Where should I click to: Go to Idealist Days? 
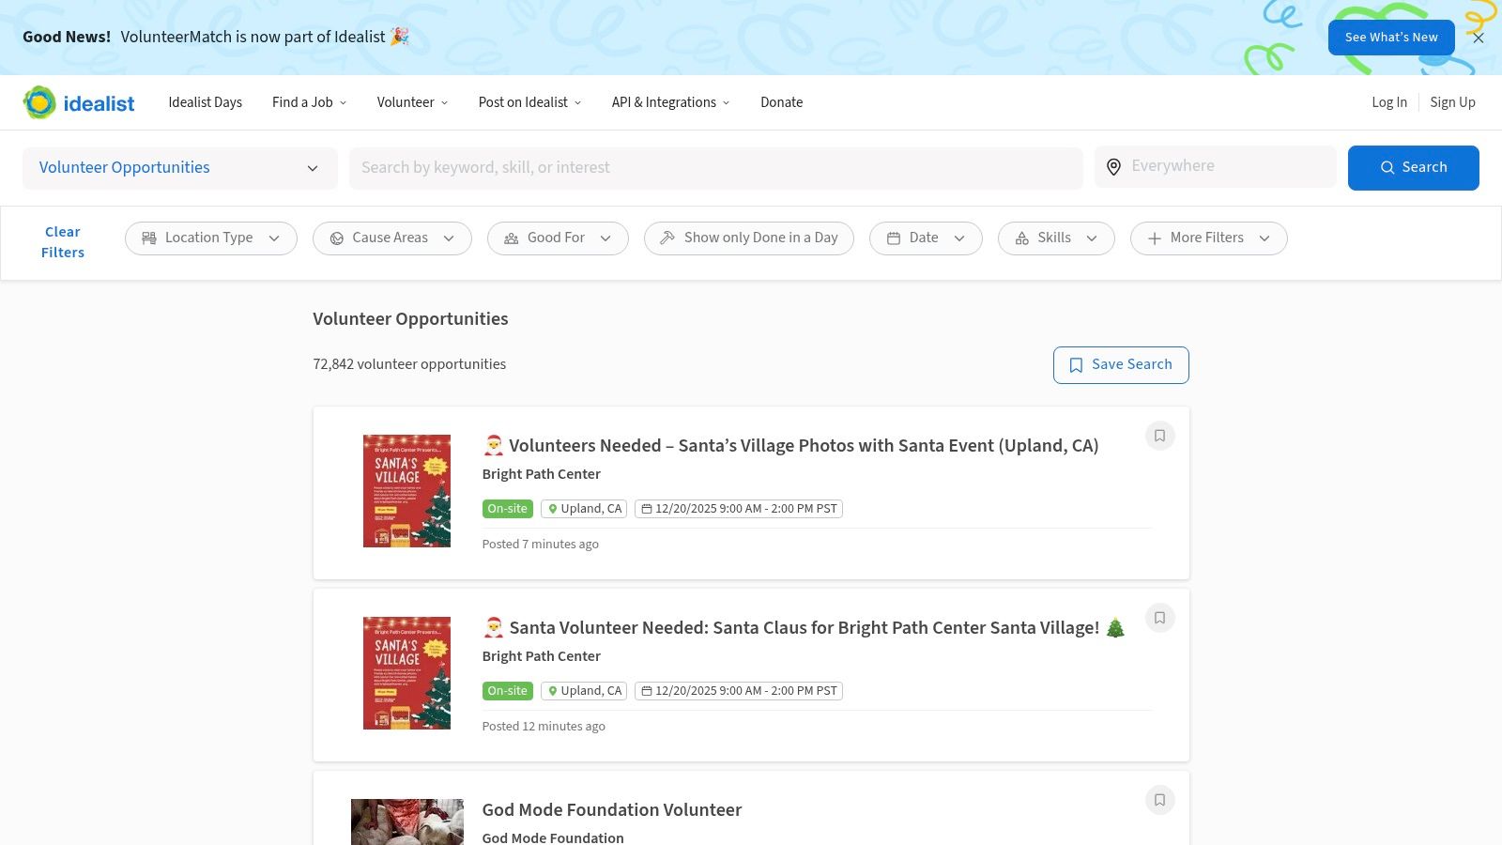(206, 102)
